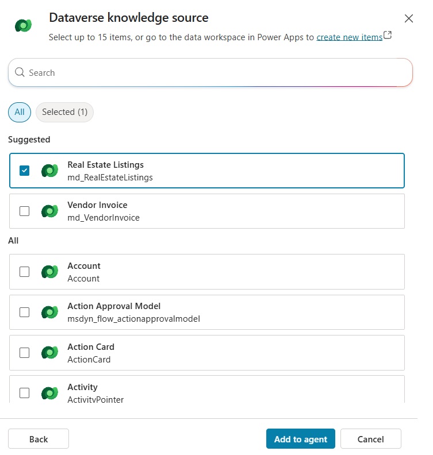
Task: Open the create new items link
Action: coord(350,37)
